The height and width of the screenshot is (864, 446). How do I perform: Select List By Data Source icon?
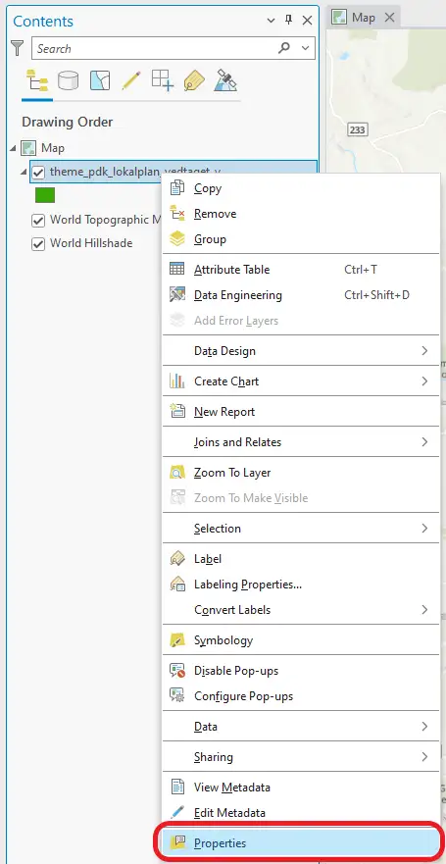pos(69,81)
